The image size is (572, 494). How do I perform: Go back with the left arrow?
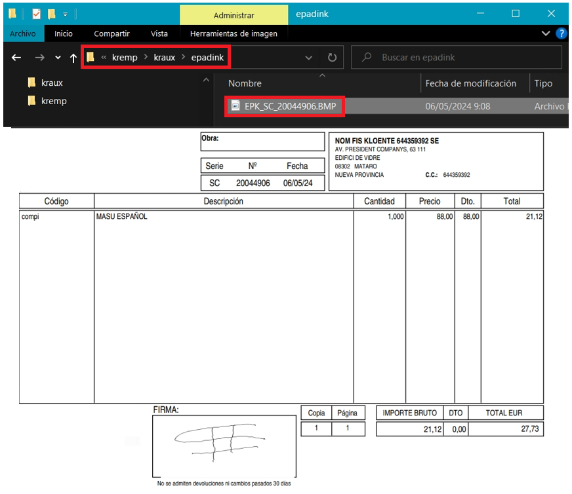(x=16, y=58)
